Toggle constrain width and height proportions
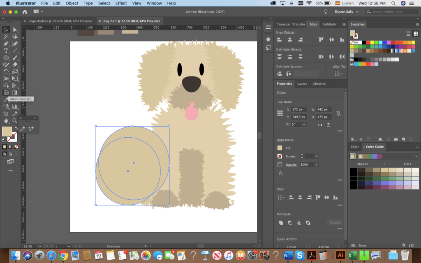421x263 pixels. (x=338, y=113)
